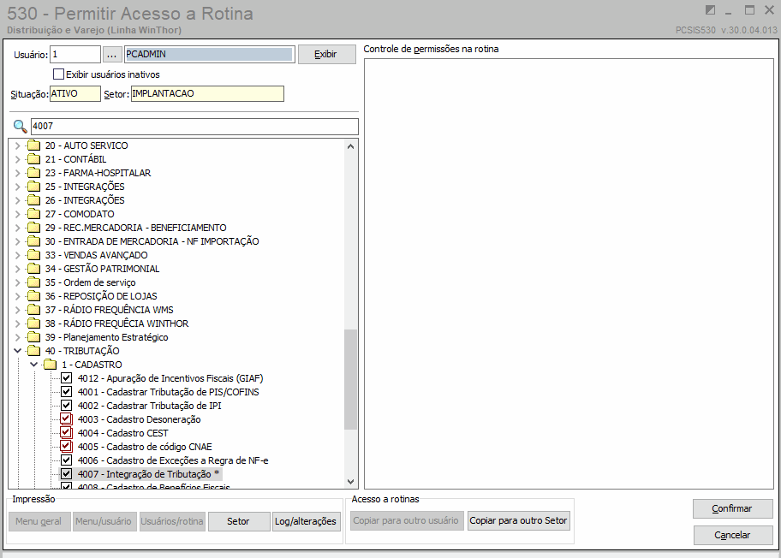Click folder icon of 27 - COMODATO
The image size is (781, 558).
click(x=34, y=214)
